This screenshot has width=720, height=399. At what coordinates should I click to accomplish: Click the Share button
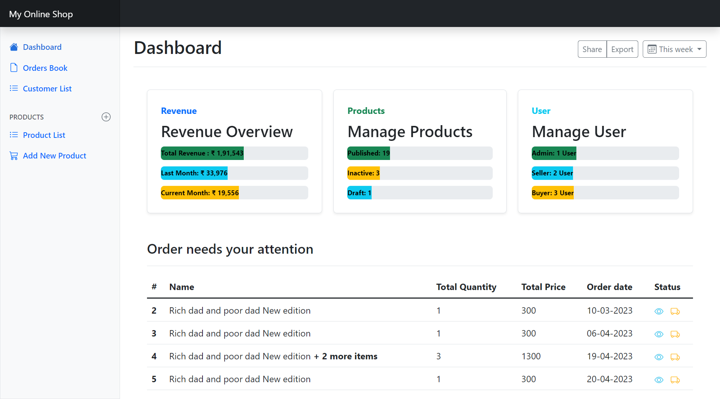(x=592, y=49)
